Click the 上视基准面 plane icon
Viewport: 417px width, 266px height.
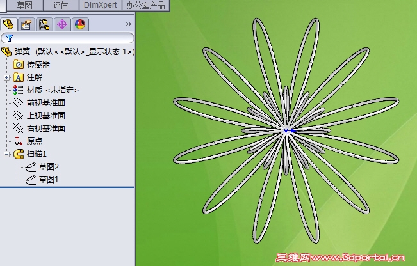pos(19,116)
